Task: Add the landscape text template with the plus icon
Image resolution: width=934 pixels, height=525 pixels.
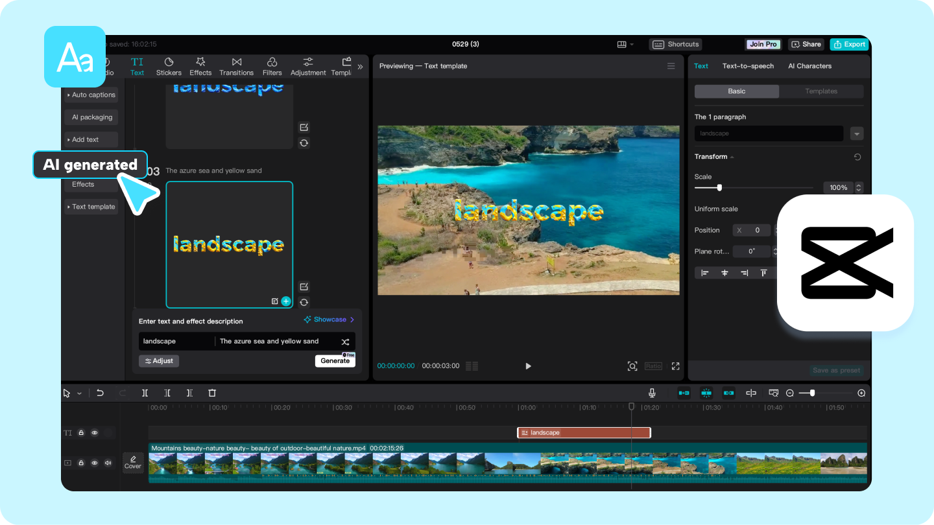Action: coord(286,301)
